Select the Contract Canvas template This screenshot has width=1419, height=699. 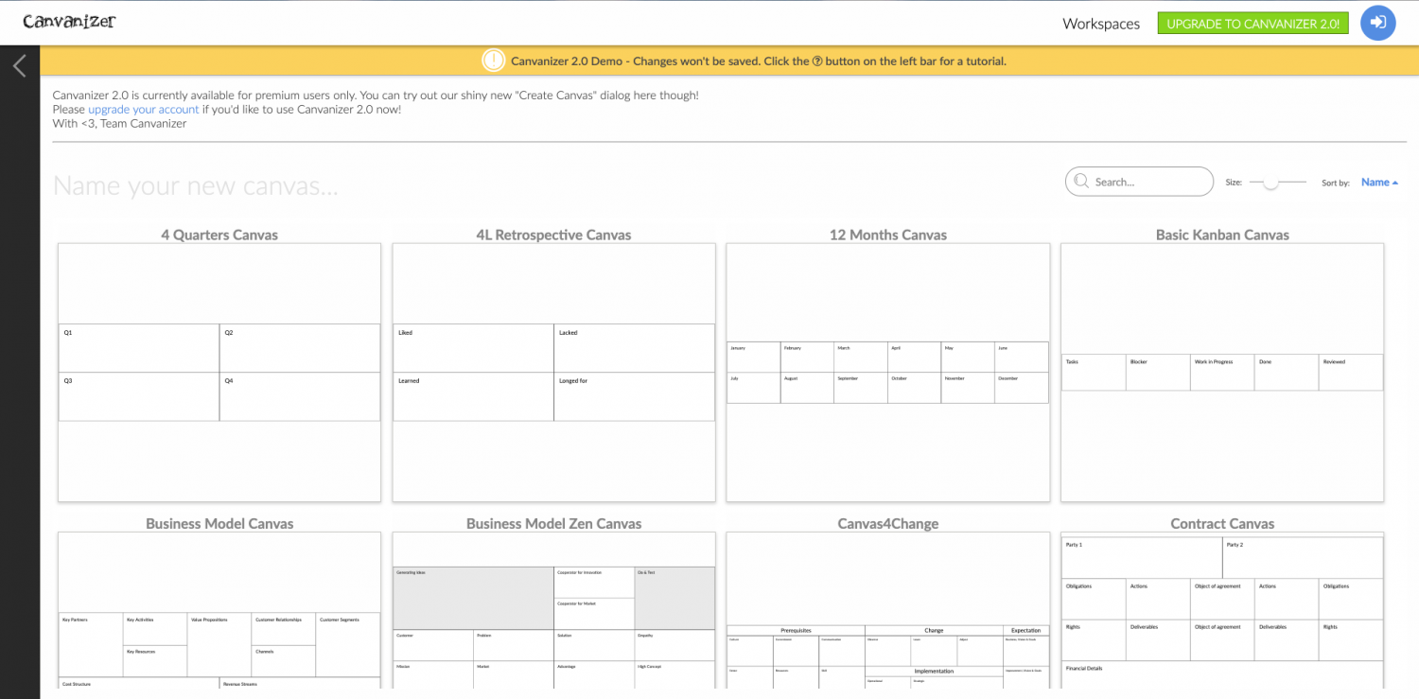1222,615
